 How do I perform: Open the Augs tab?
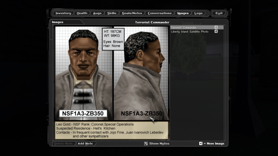(97, 13)
